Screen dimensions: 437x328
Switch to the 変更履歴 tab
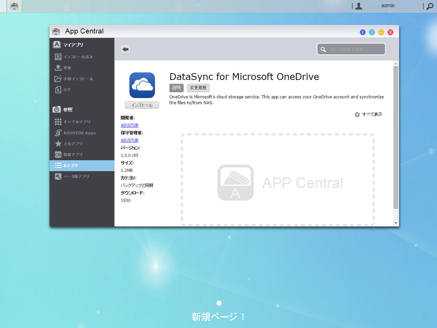coord(198,88)
